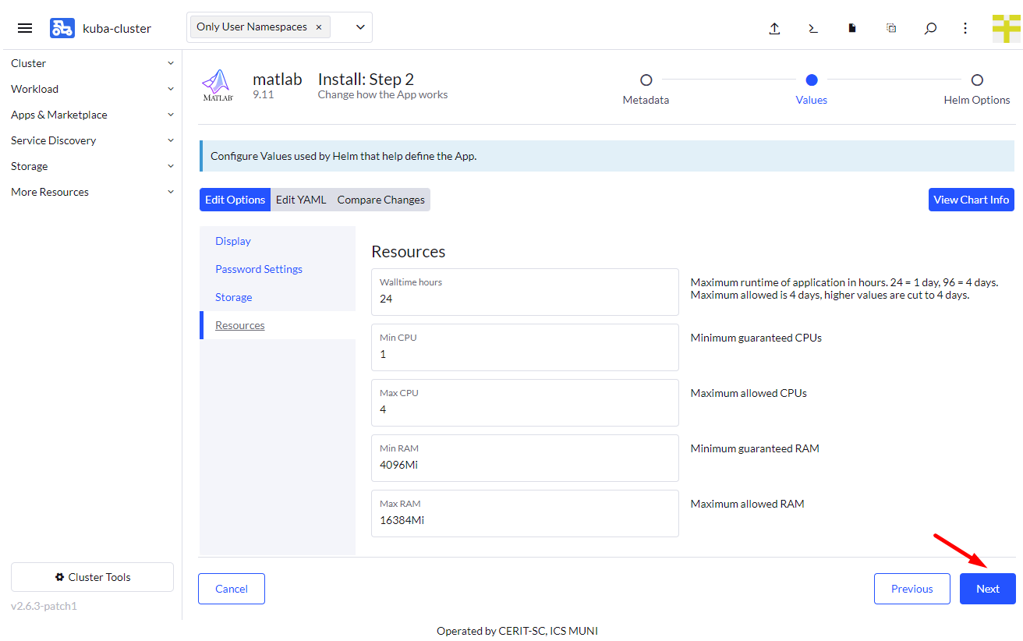Switch to the Edit YAML tab

[301, 200]
